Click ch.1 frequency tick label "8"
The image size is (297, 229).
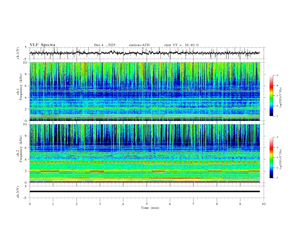26,74
